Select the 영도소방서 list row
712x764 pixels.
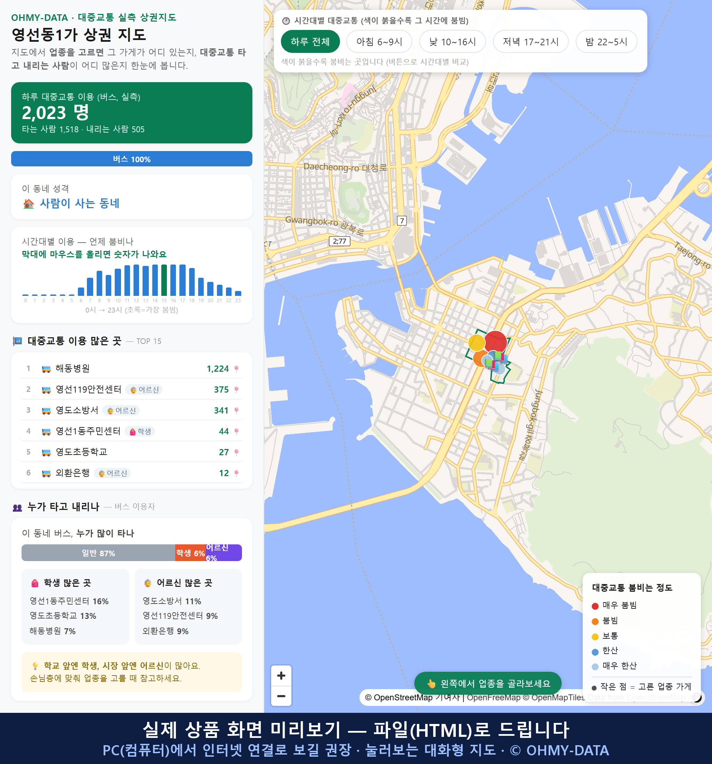(x=132, y=410)
